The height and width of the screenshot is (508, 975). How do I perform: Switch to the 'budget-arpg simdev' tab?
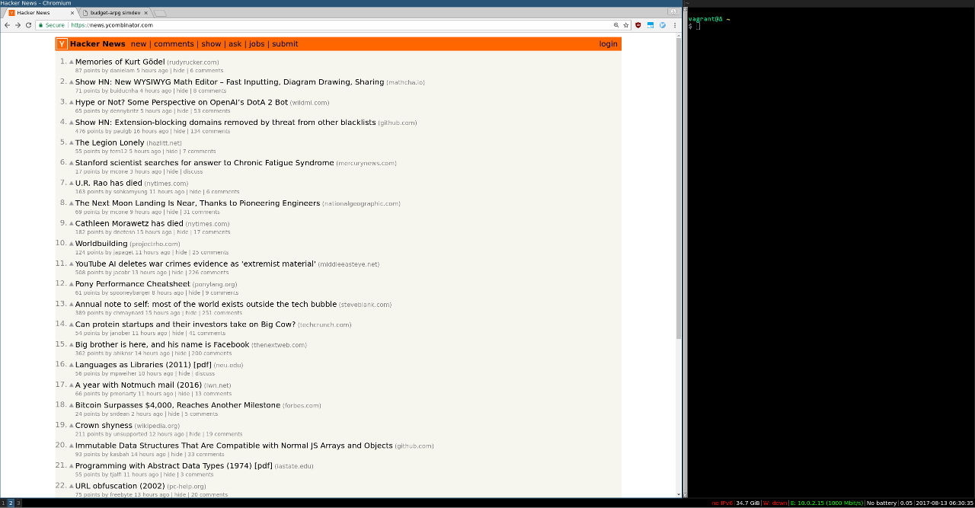pyautogui.click(x=115, y=13)
